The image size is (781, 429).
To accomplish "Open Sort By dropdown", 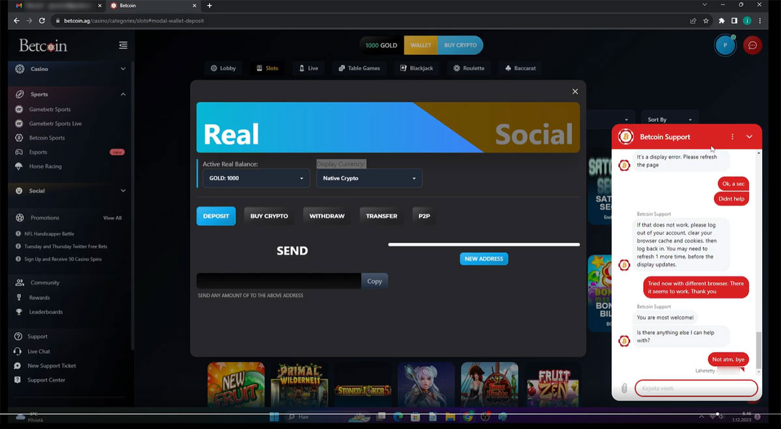I will pyautogui.click(x=670, y=120).
